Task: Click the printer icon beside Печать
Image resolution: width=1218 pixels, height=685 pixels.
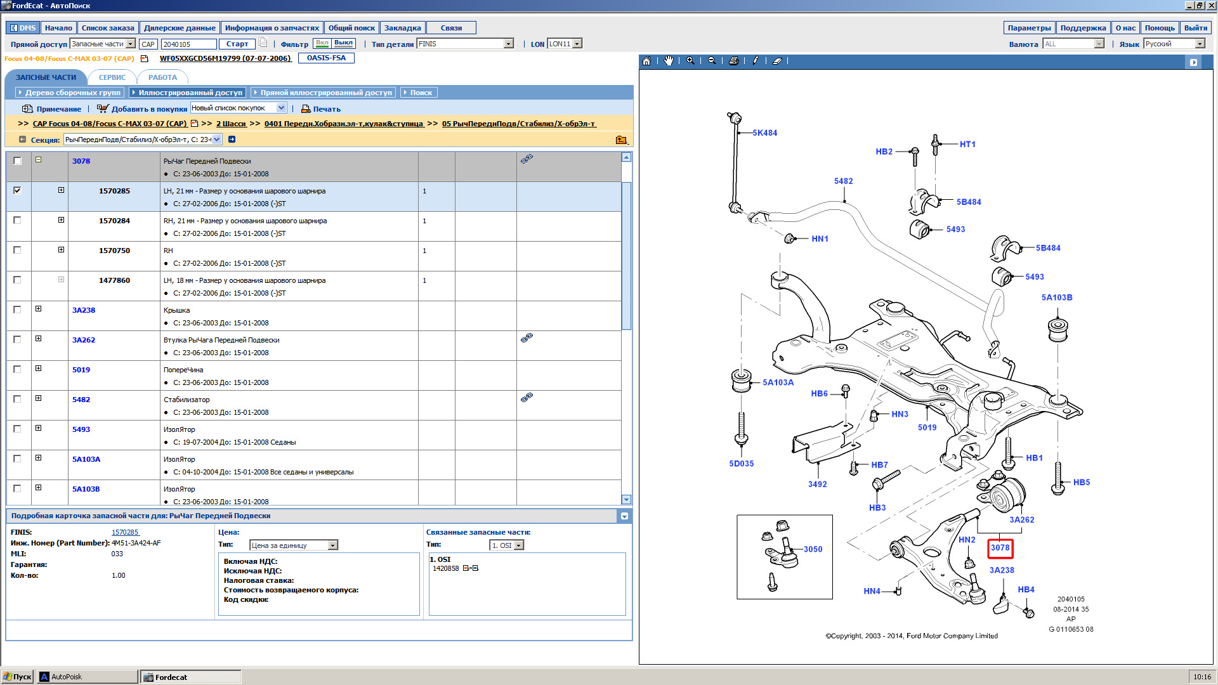Action: [x=305, y=109]
